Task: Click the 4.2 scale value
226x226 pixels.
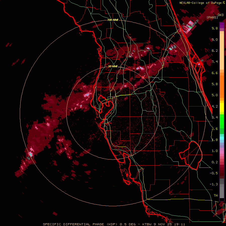Action: coord(215,106)
